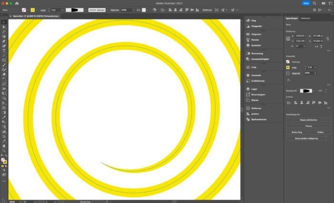Screen dimensions: 334x203
Task: Click the yellow Linje swatch in Properties
Action: [288, 68]
